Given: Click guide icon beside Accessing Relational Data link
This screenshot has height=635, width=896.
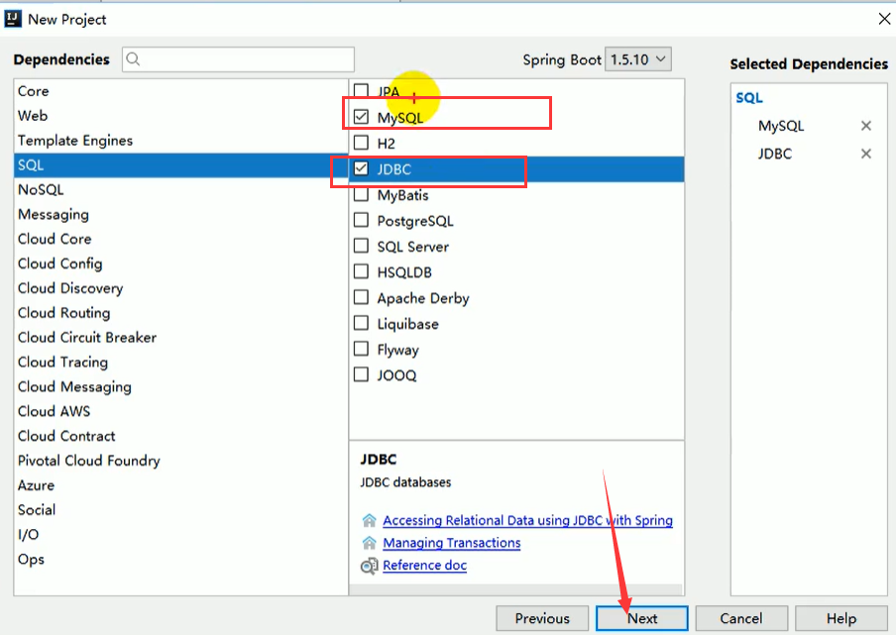Looking at the screenshot, I should (369, 520).
